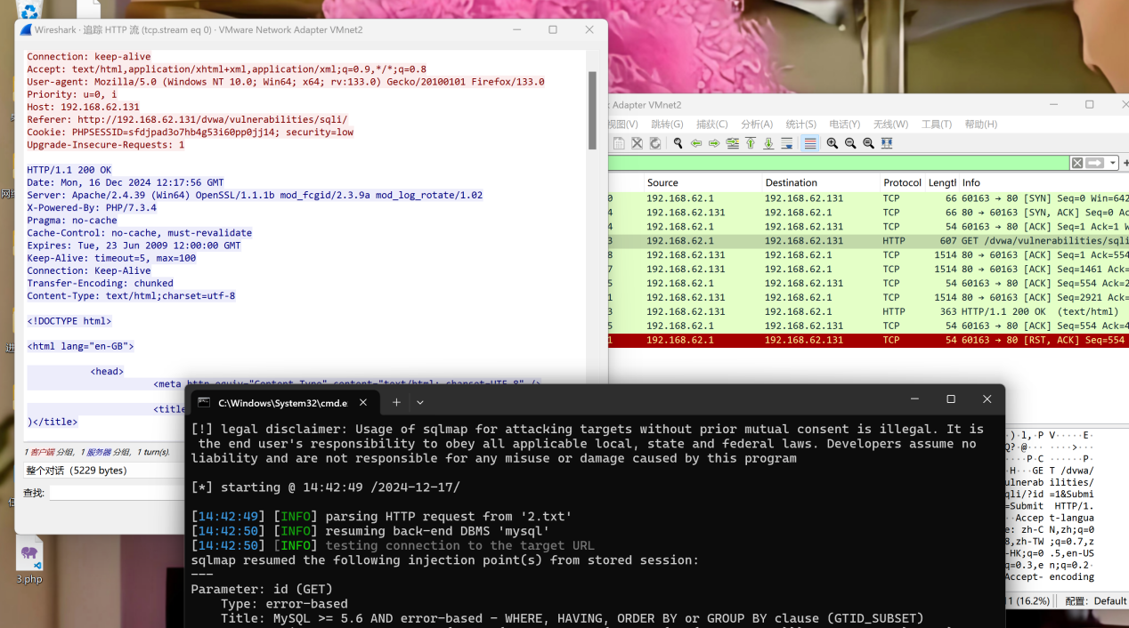Click the cmd icon on terminal tab
Image resolution: width=1129 pixels, height=628 pixels.
click(205, 402)
